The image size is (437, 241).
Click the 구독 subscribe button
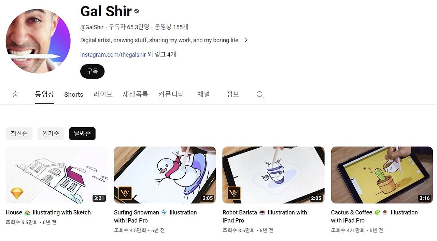tap(92, 71)
